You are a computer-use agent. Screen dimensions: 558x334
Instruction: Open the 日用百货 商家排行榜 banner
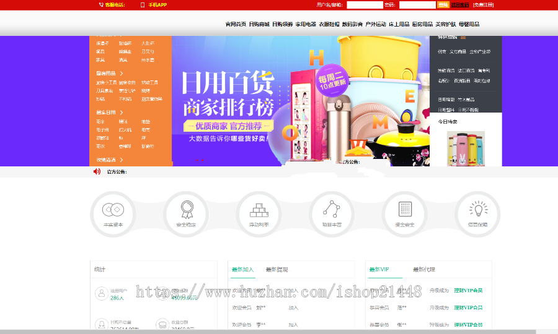tap(300, 101)
